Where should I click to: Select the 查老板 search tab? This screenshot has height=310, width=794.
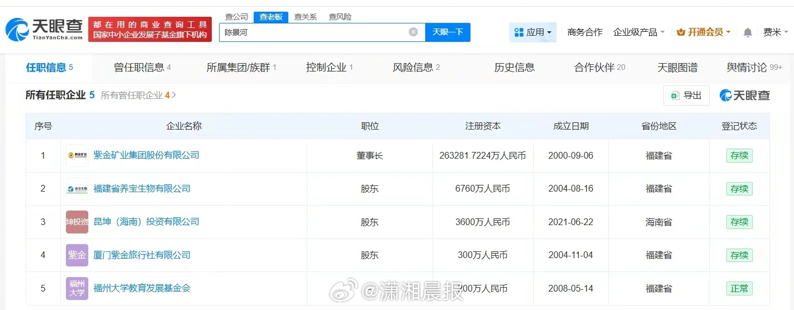click(x=271, y=17)
